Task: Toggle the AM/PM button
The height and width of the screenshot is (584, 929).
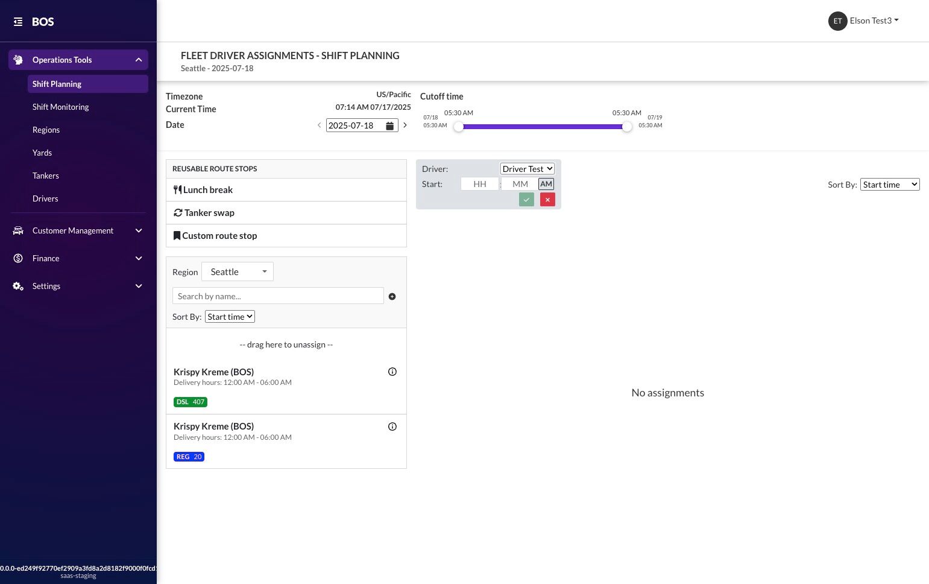Action: click(546, 184)
